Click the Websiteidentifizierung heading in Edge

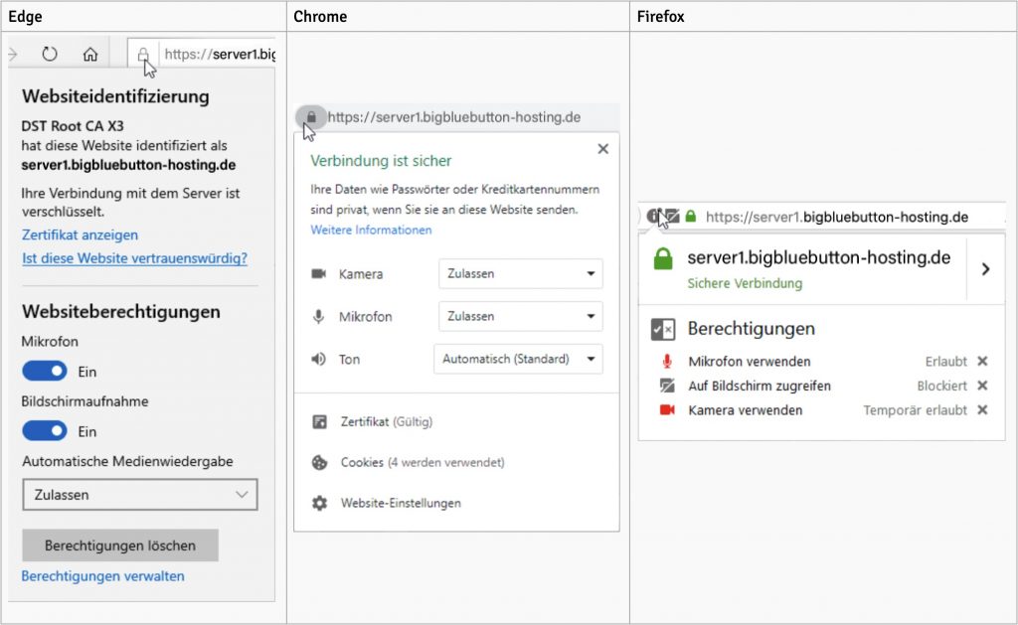(x=115, y=96)
